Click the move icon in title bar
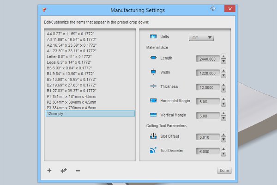277x185 pixels. [x=213, y=8]
